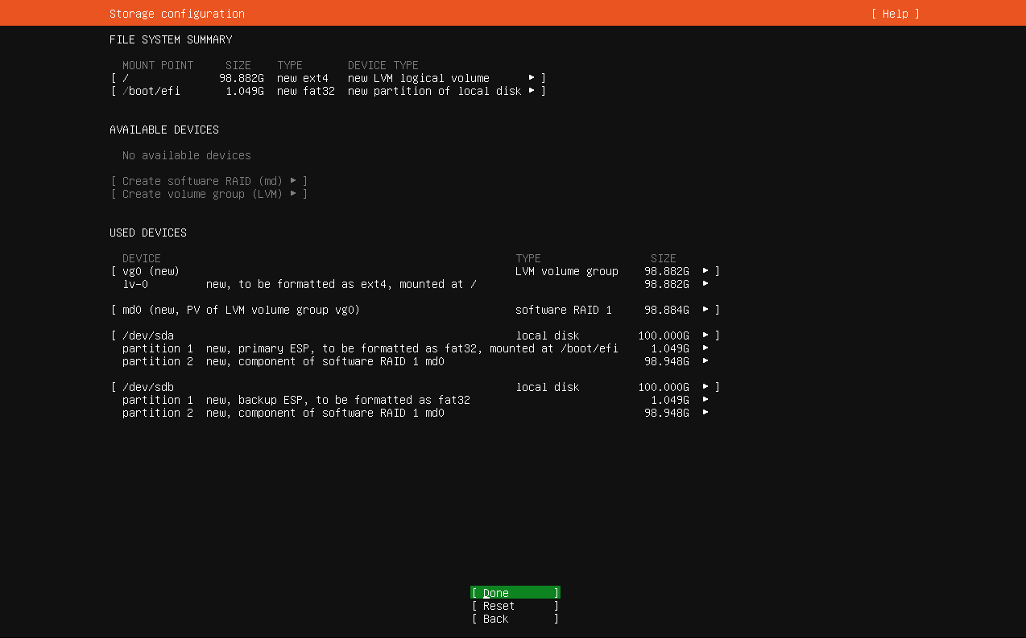This screenshot has height=638, width=1026.
Task: Click sda partition 2 RAID component text
Action: (x=325, y=361)
